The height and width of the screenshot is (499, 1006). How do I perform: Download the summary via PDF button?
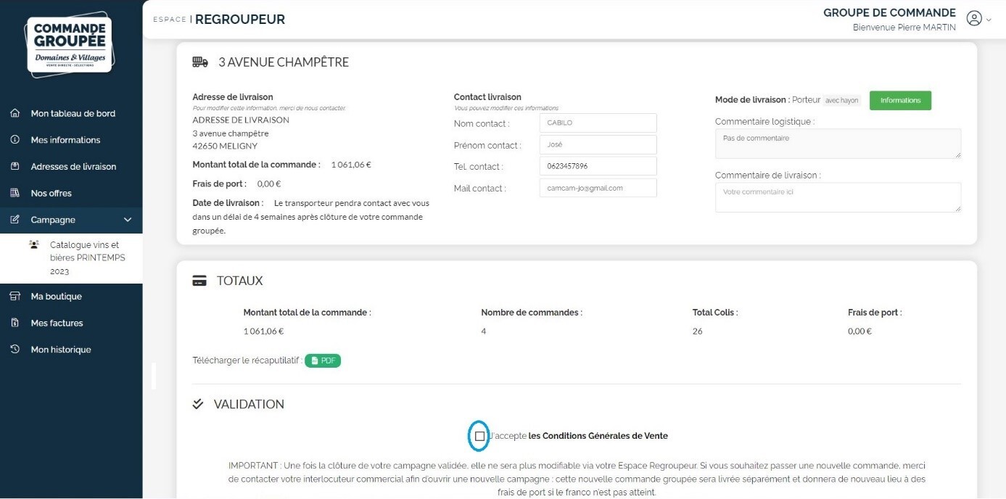[x=323, y=360]
